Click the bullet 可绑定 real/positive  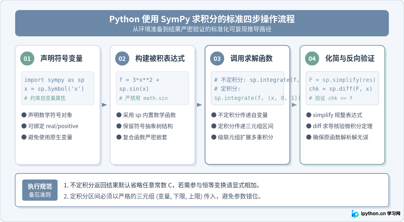50,126
